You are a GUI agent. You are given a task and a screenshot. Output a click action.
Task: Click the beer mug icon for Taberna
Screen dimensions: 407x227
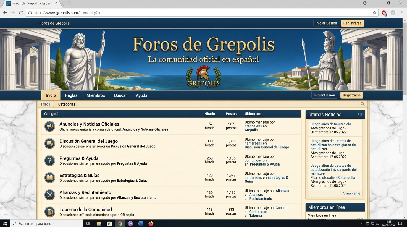click(50, 212)
